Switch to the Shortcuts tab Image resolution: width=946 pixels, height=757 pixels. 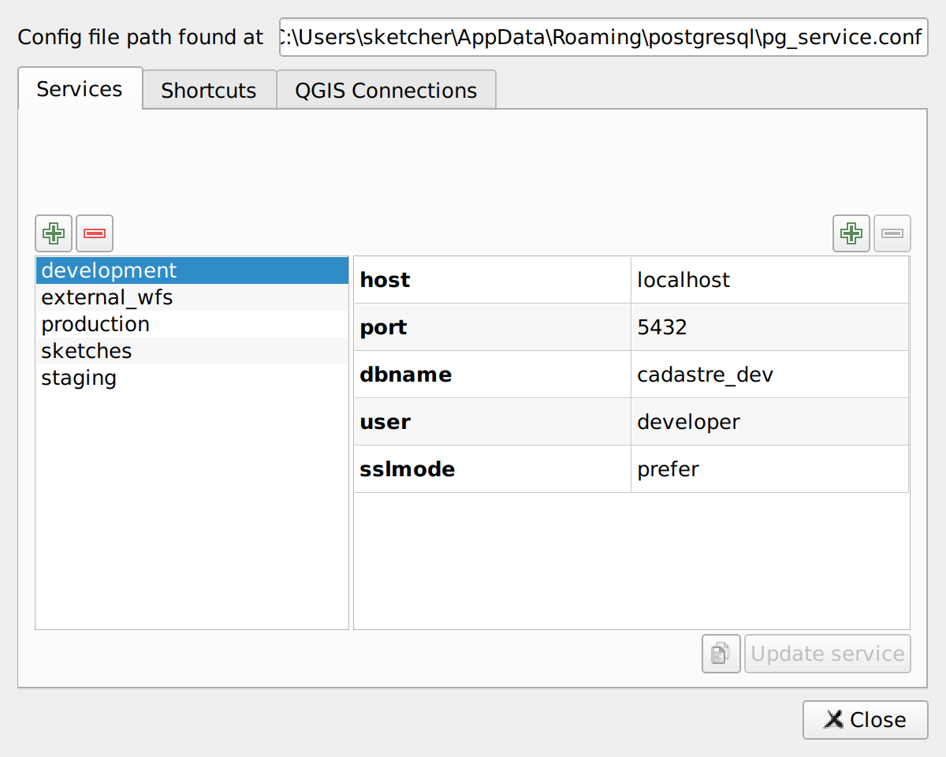[x=209, y=90]
